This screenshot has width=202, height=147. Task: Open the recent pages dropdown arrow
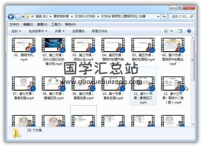[x=23, y=17]
